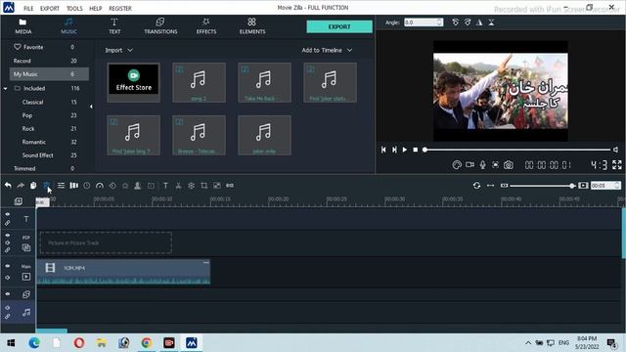Click the snowflake freeze-frame icon

[x=192, y=186]
